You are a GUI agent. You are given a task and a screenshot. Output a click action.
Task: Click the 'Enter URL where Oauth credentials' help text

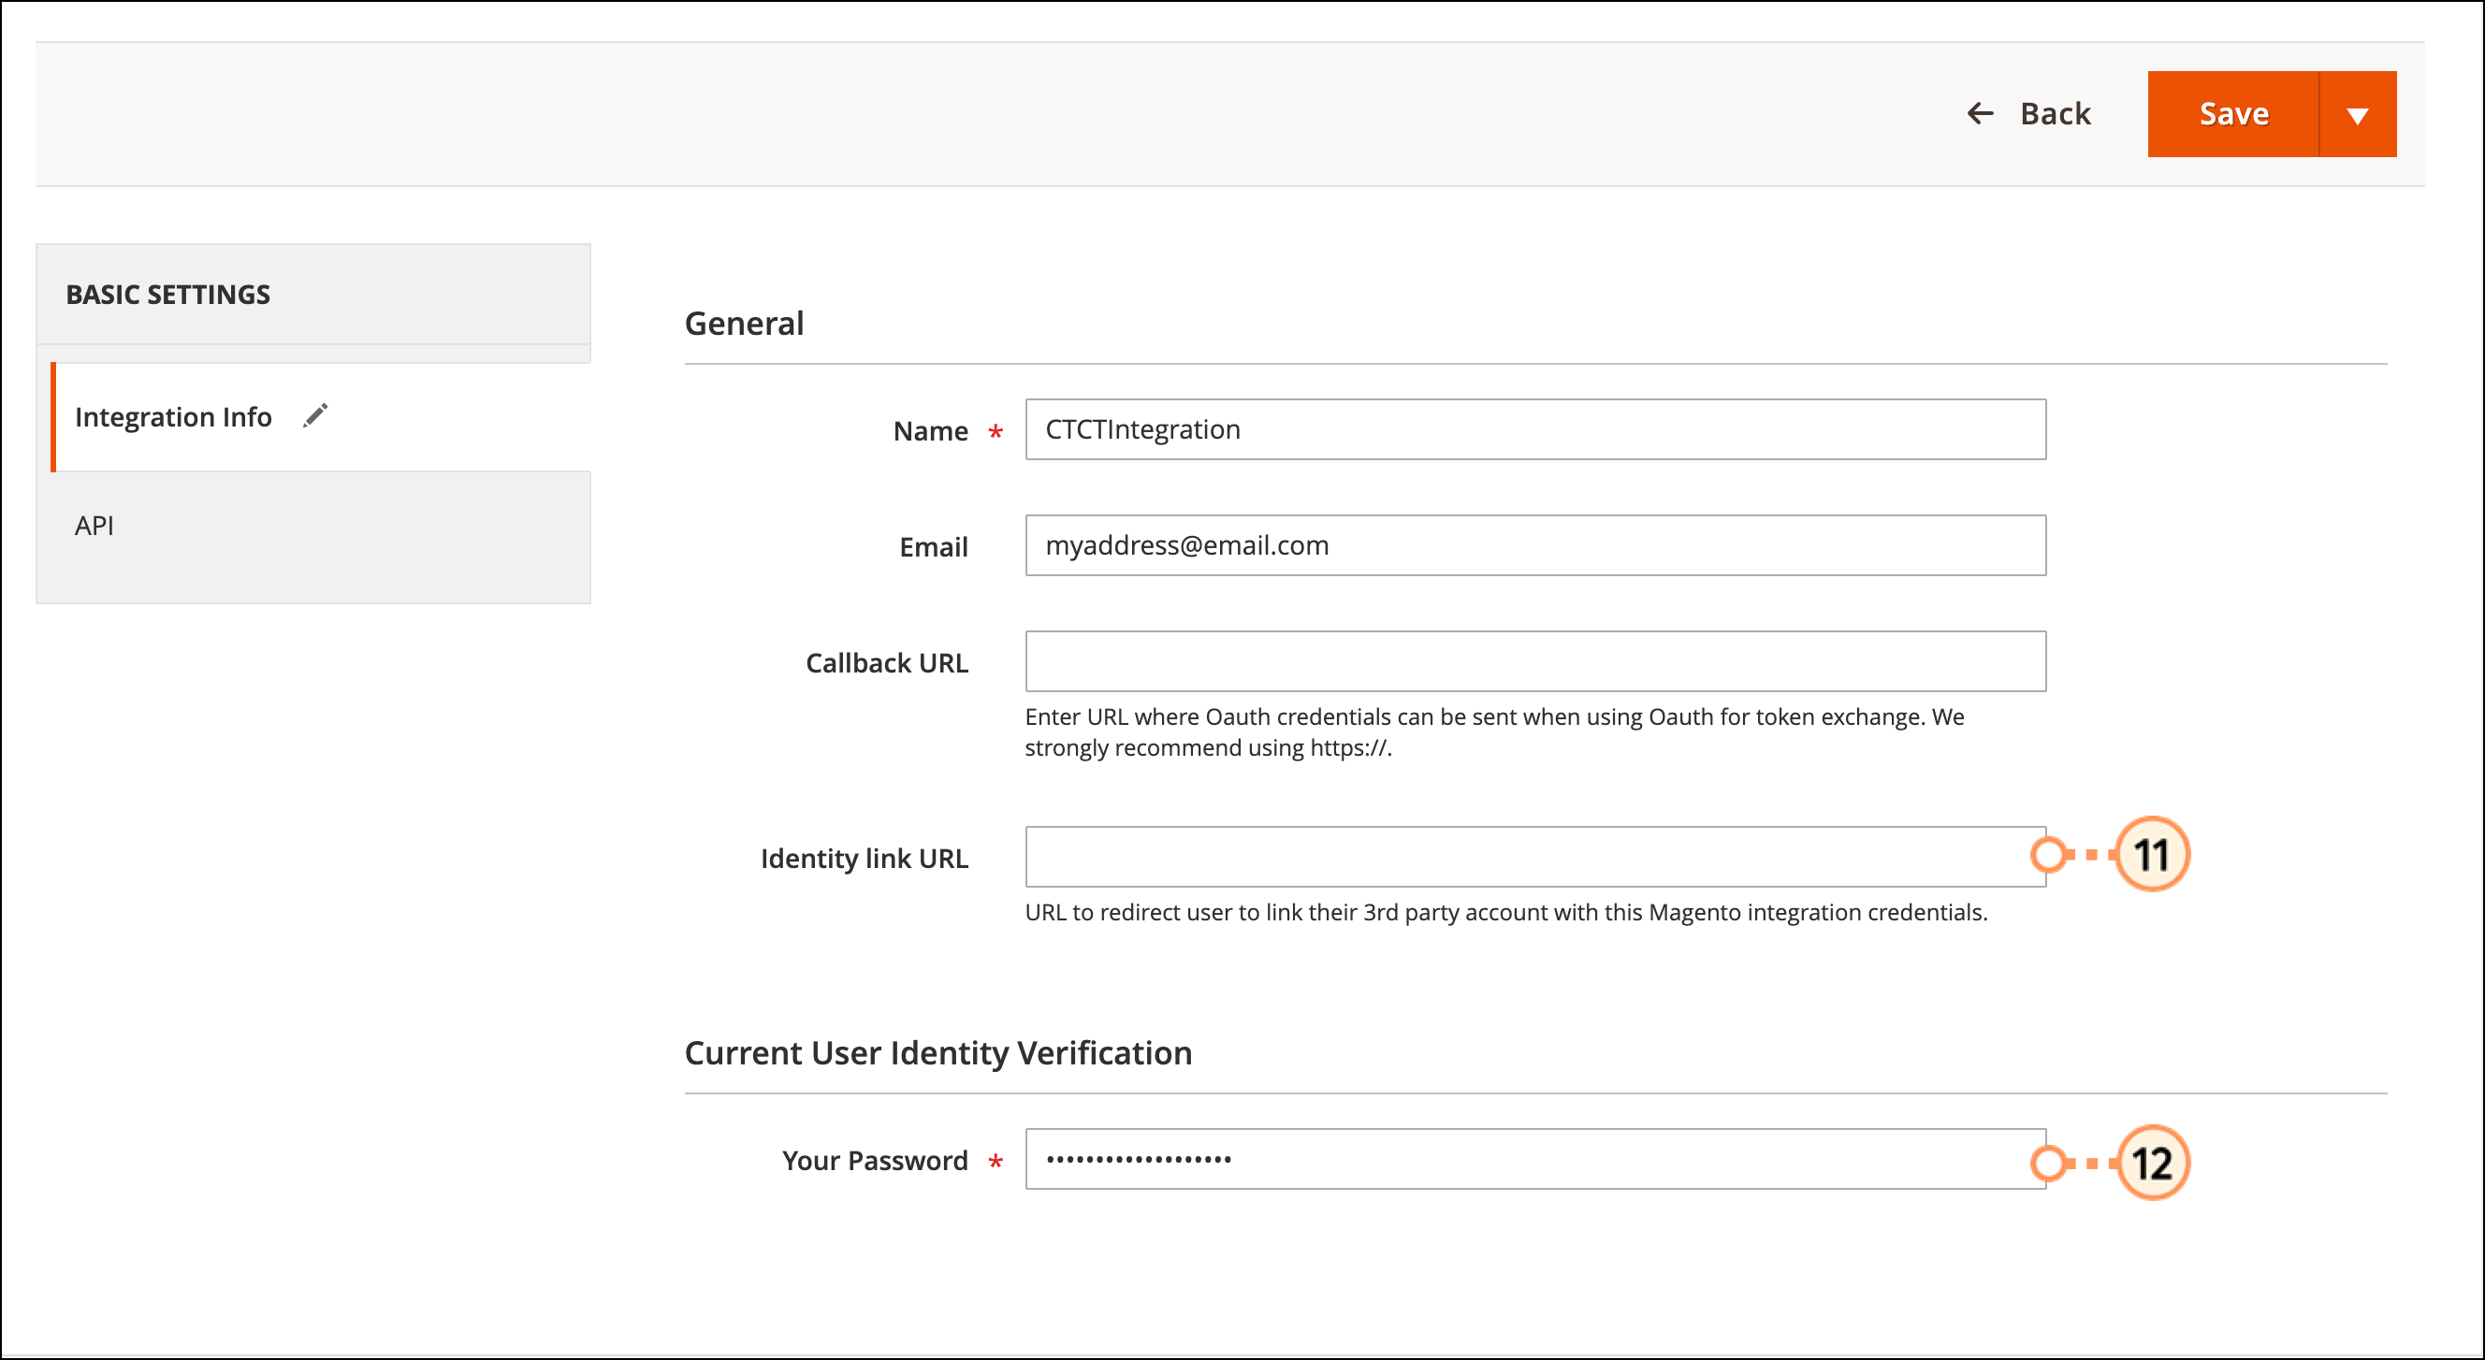(x=1494, y=732)
